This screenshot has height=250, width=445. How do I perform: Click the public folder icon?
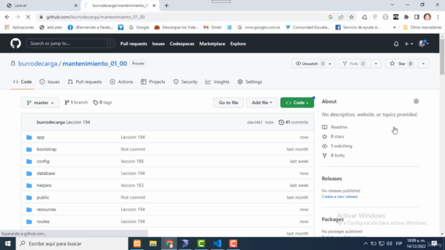pos(29,197)
